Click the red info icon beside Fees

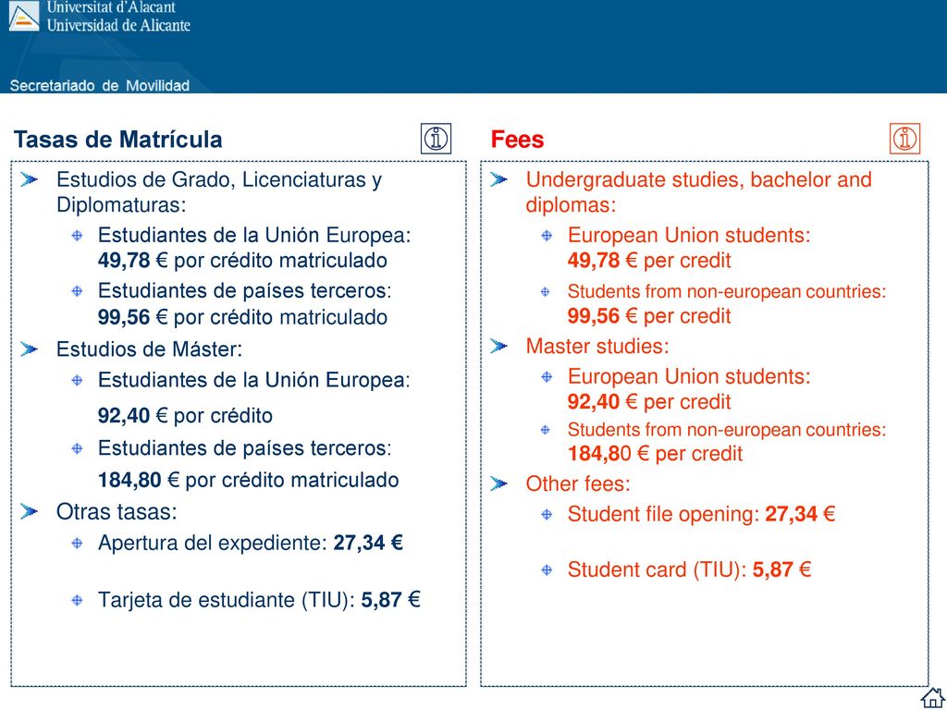(x=904, y=139)
